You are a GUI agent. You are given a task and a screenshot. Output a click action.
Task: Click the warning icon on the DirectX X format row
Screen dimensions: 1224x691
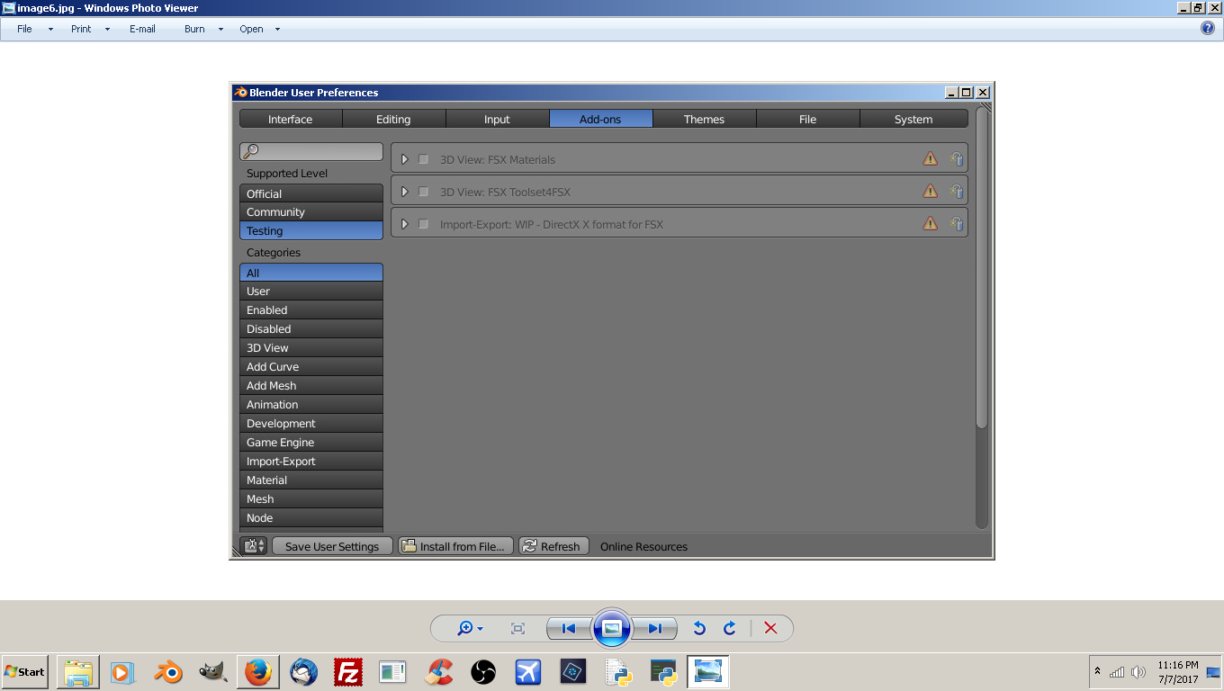[931, 224]
